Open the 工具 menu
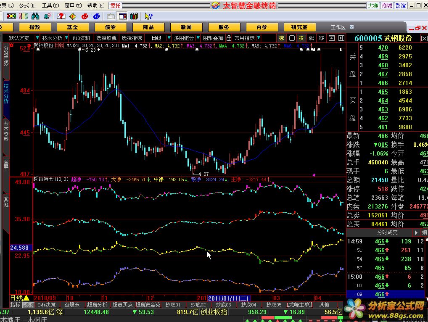Screen dimensions: 428x322 coord(50,5)
